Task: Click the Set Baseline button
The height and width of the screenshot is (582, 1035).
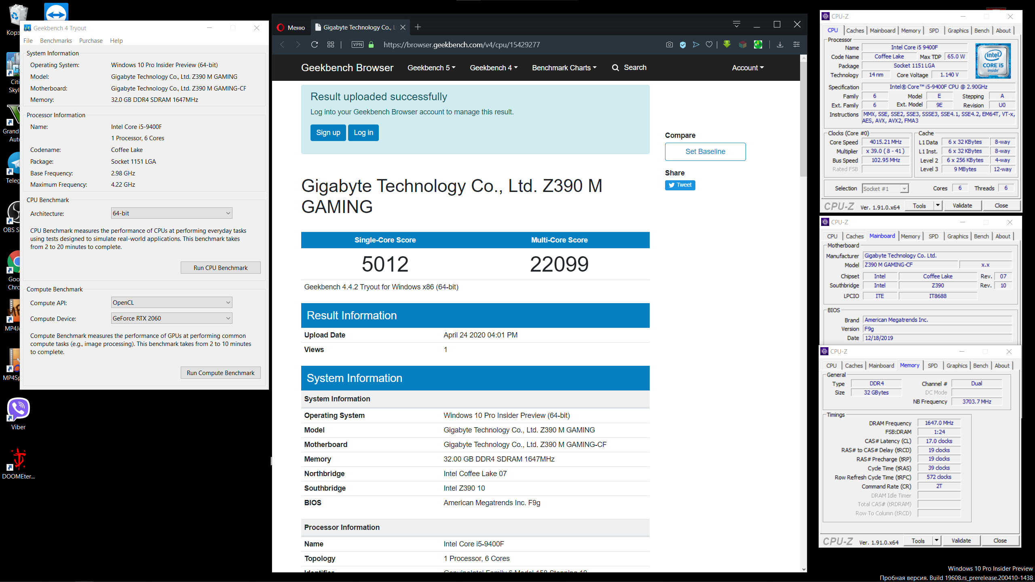Action: click(x=705, y=152)
